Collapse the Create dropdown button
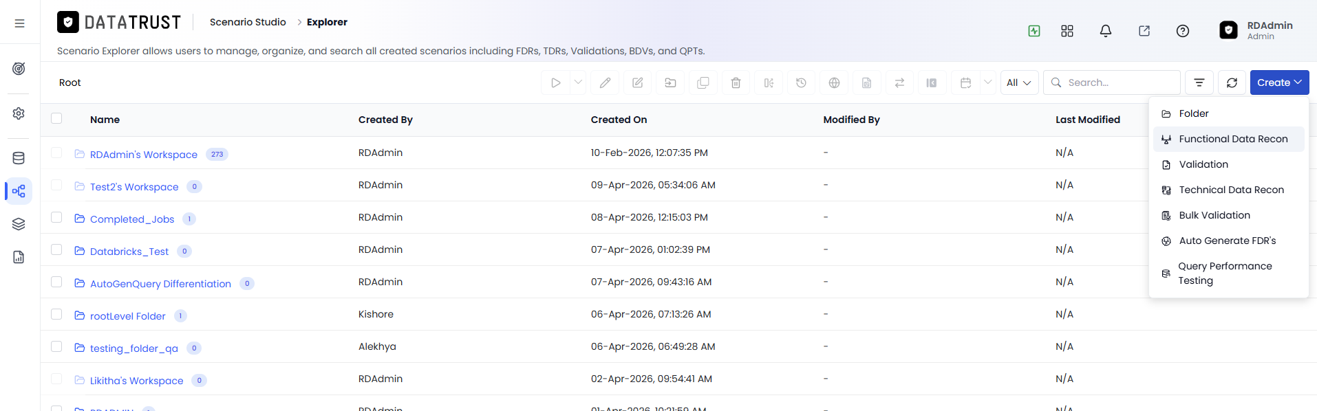Screen dimensions: 1317x411 1279,82
